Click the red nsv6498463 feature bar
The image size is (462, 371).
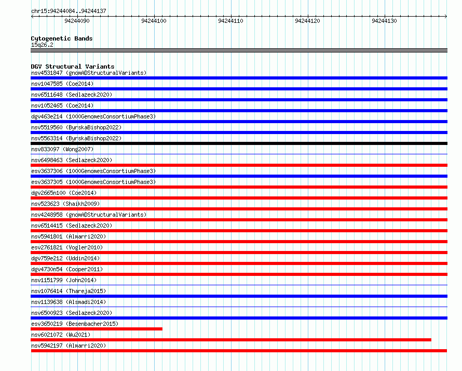pyautogui.click(x=239, y=165)
